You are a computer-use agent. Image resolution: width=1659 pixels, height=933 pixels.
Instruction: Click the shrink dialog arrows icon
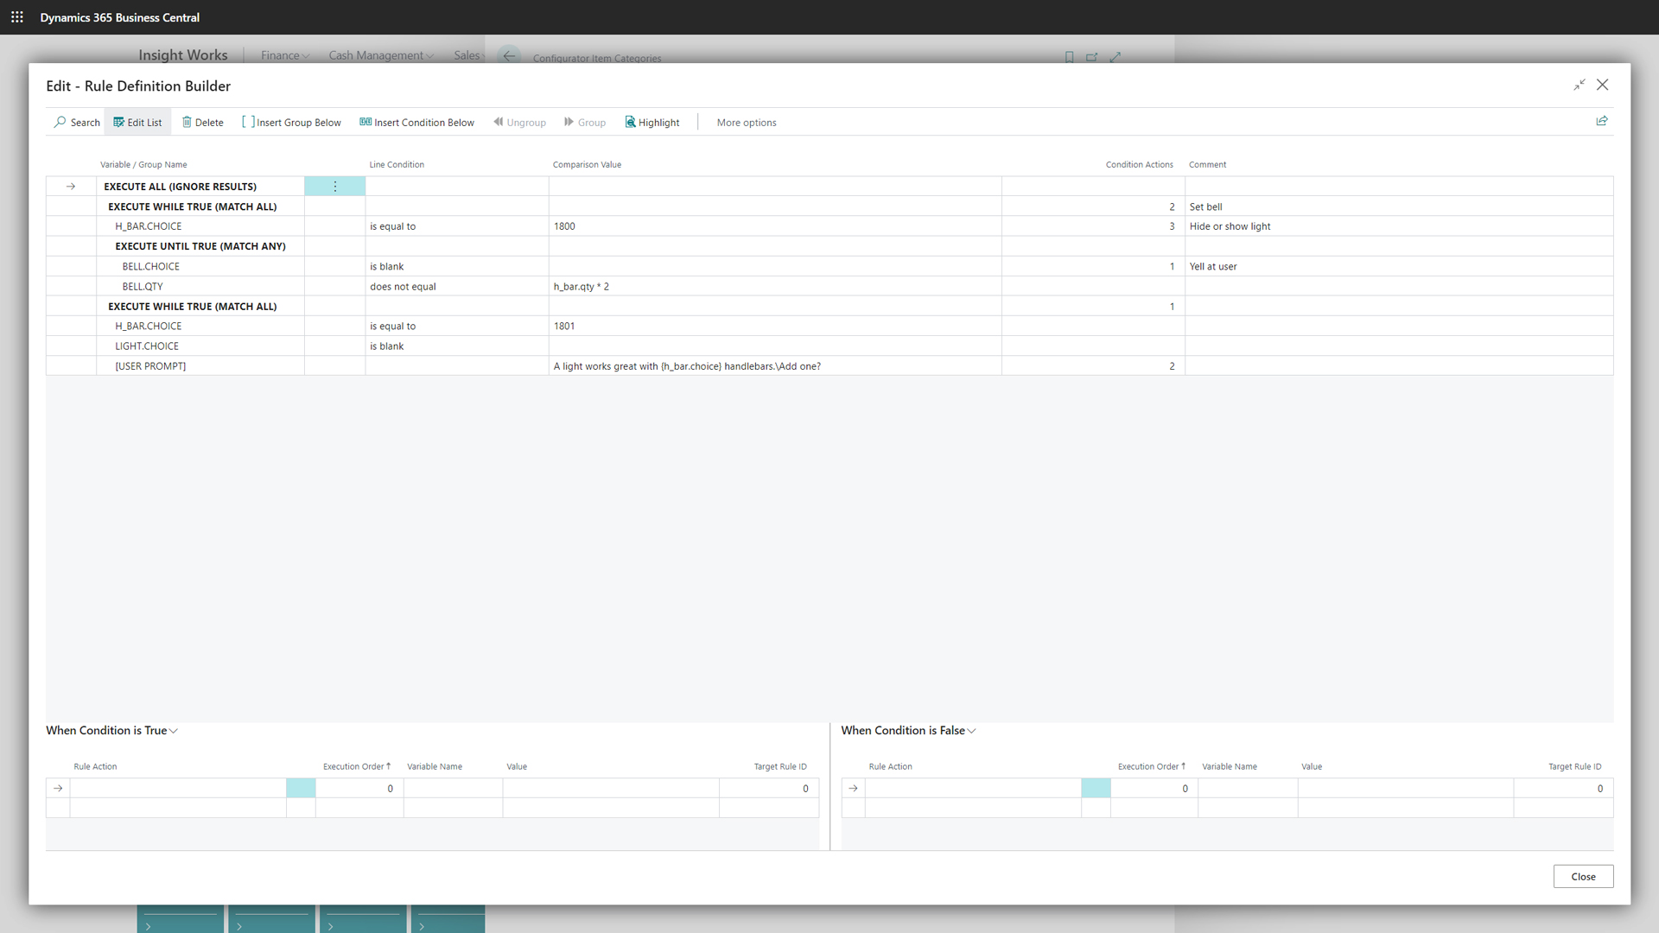[1580, 85]
